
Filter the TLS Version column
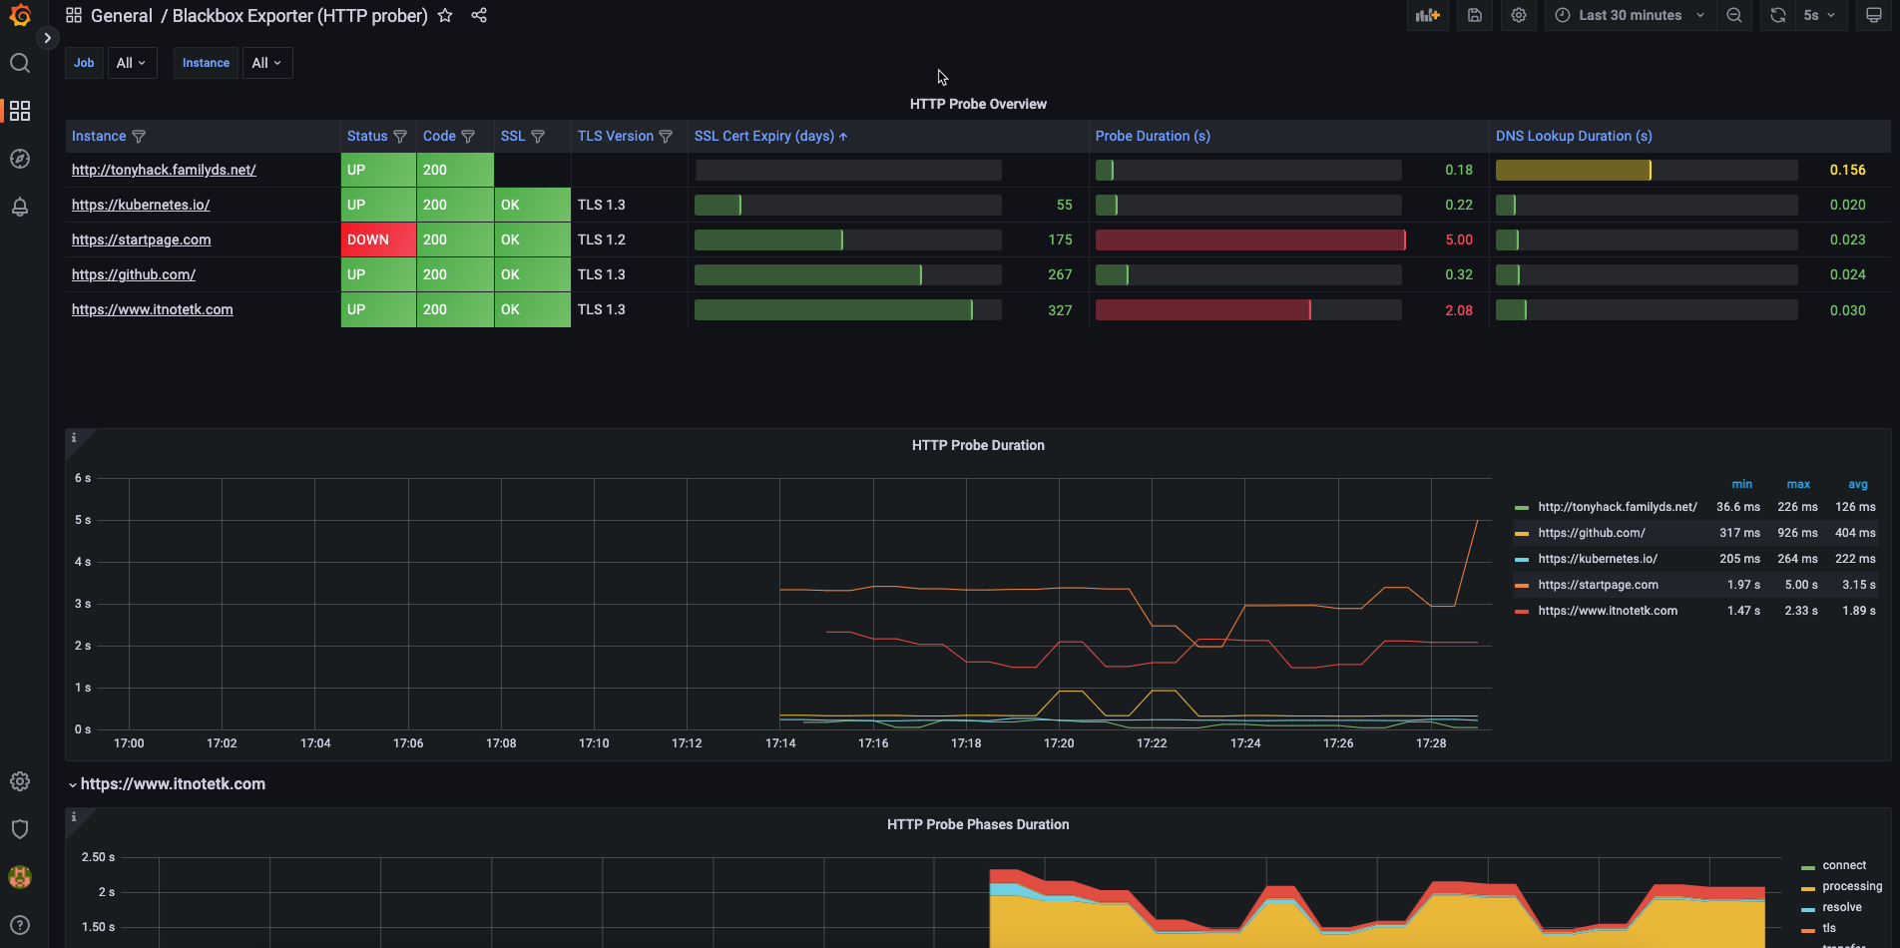tap(666, 137)
